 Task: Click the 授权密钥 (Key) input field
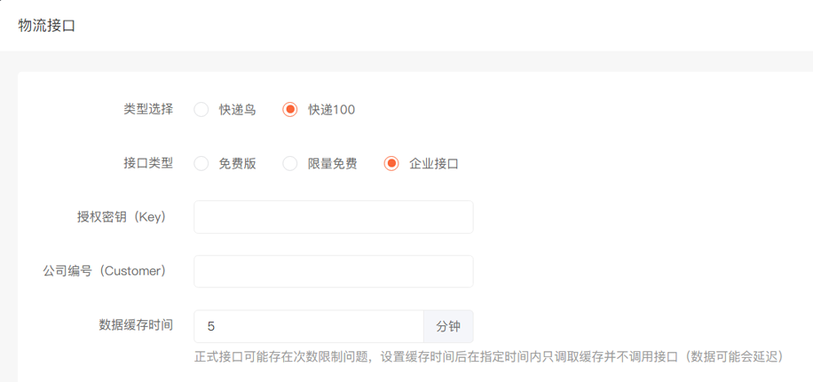(333, 217)
